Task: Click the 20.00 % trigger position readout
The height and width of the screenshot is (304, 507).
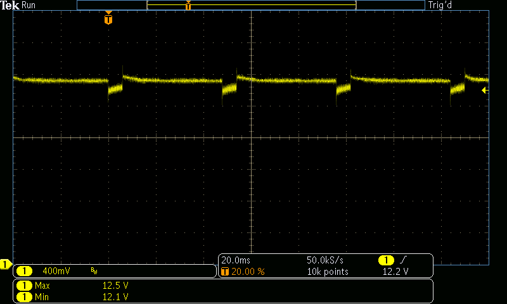Action: coord(248,272)
